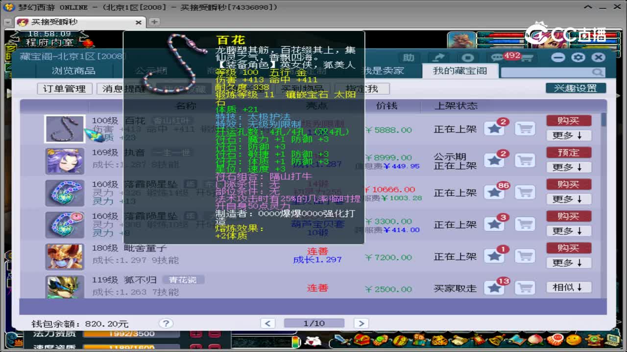Image resolution: width=627 pixels, height=352 pixels.
Task: Click 购买 for 毗舍童子
Action: coord(568,248)
